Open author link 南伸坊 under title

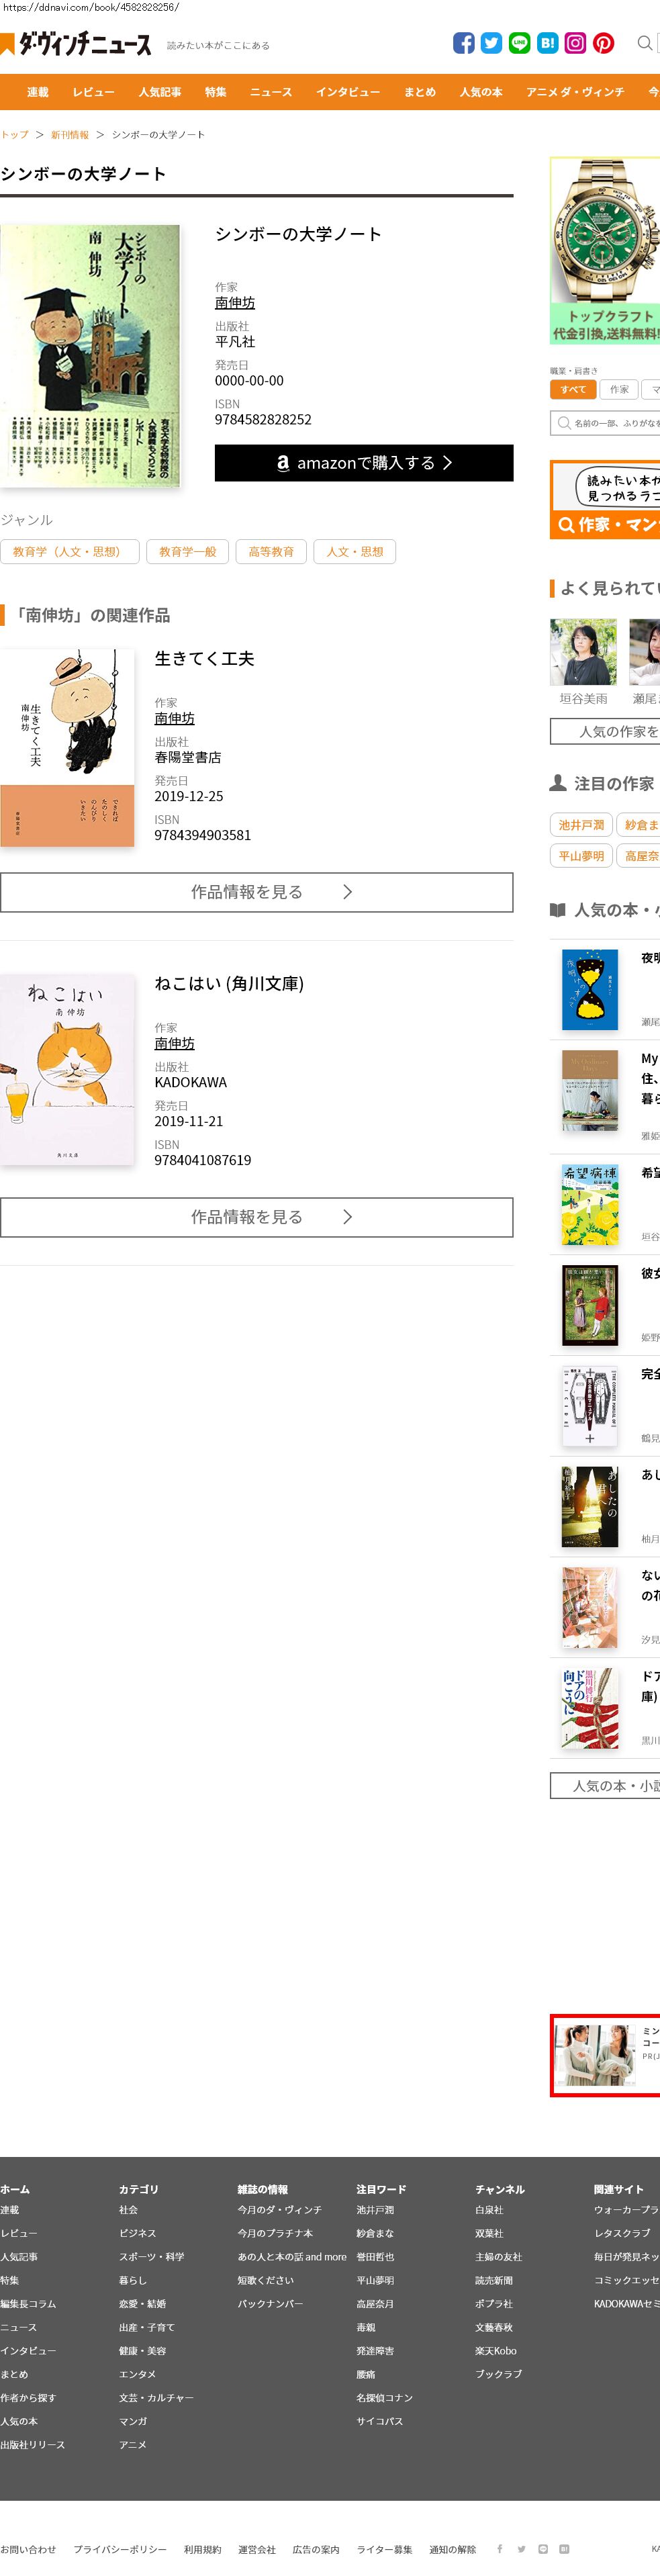click(x=235, y=303)
